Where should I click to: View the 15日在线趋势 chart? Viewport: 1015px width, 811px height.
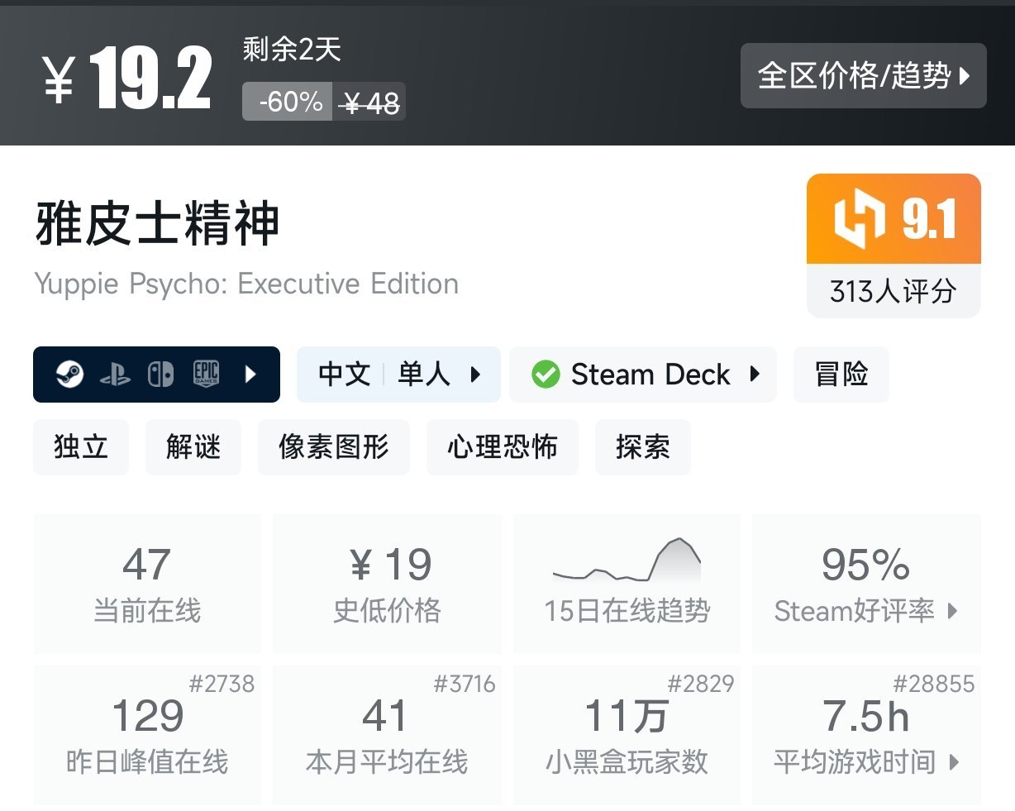627,584
